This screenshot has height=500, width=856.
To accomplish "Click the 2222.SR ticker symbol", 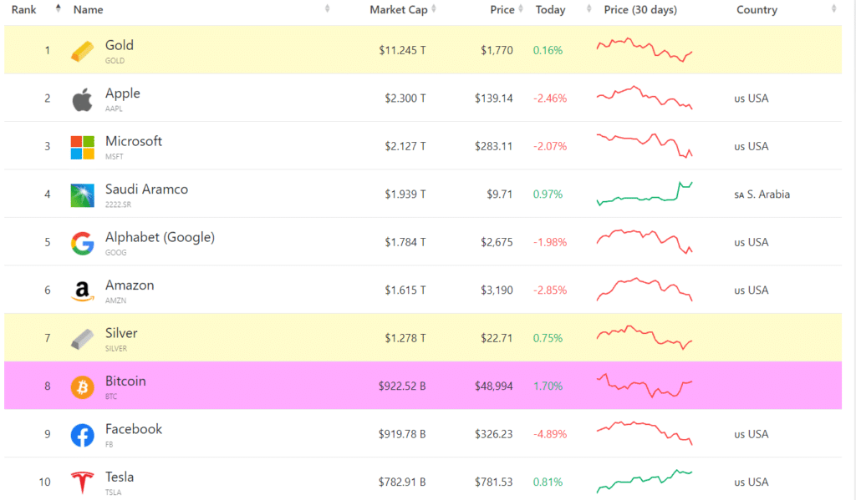I will 118,205.
